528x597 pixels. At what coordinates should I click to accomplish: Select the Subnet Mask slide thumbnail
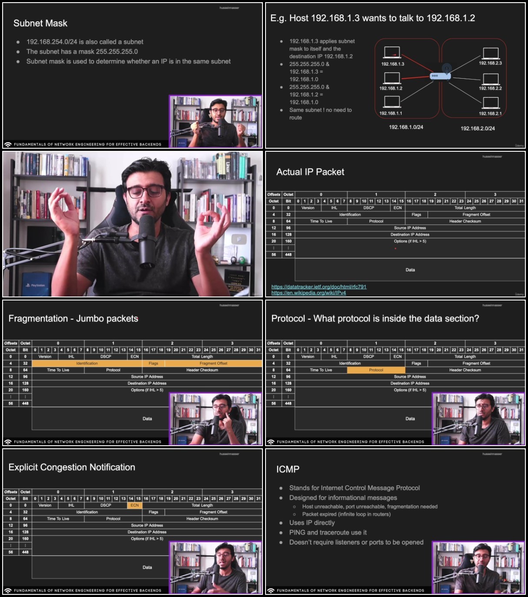(133, 76)
